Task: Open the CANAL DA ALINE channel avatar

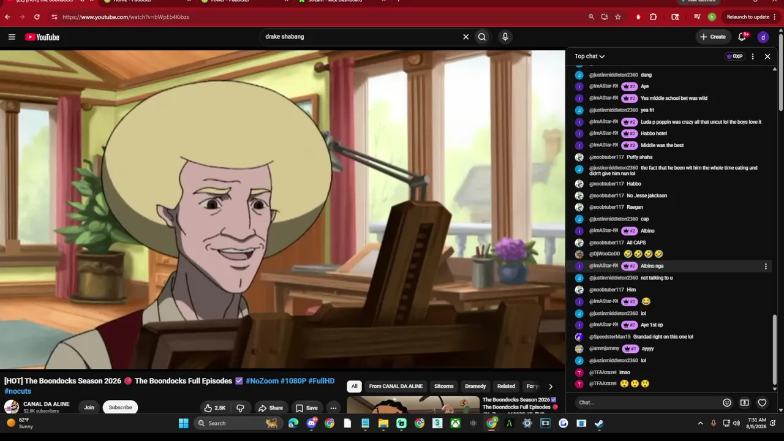Action: [x=12, y=407]
